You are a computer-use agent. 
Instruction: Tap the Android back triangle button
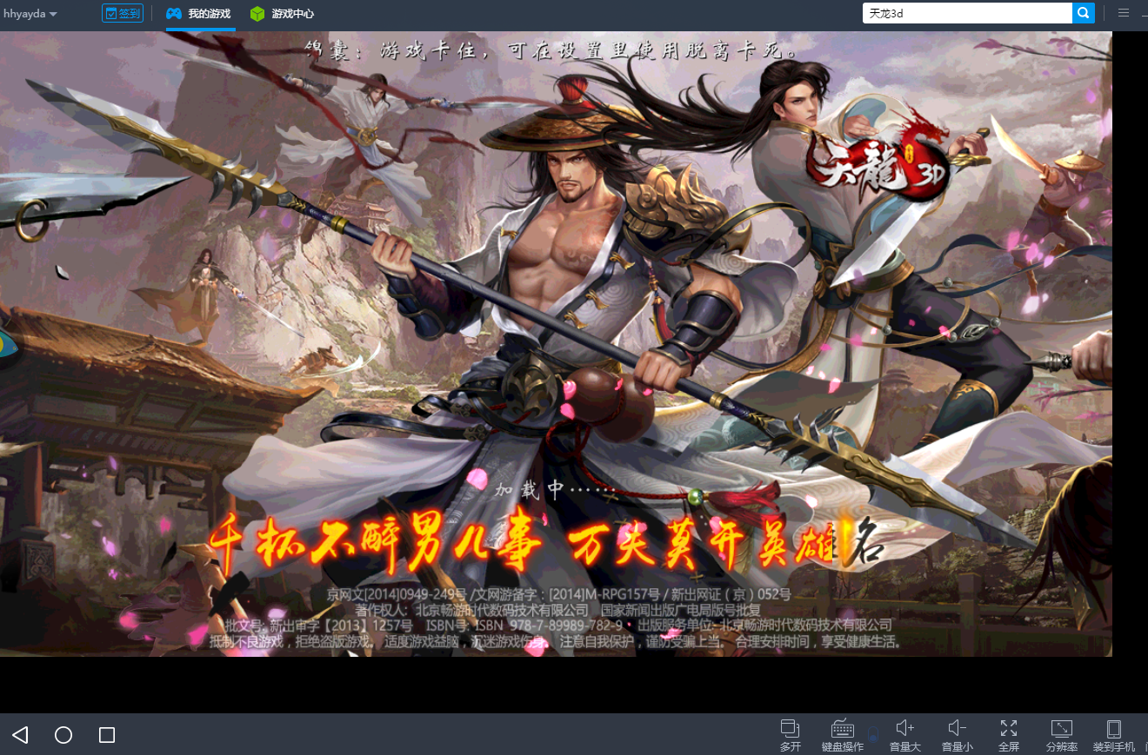20,735
